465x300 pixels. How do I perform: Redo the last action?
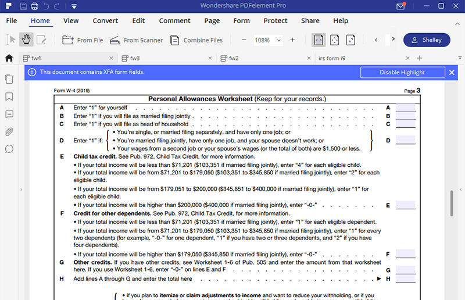pyautogui.click(x=57, y=6)
